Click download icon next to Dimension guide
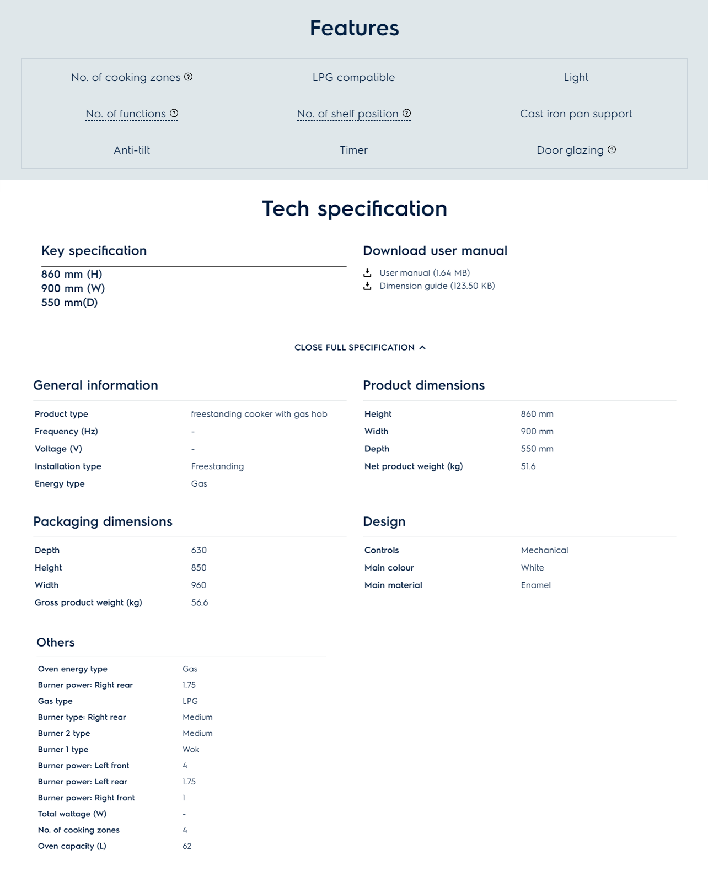This screenshot has height=877, width=708. tap(367, 286)
